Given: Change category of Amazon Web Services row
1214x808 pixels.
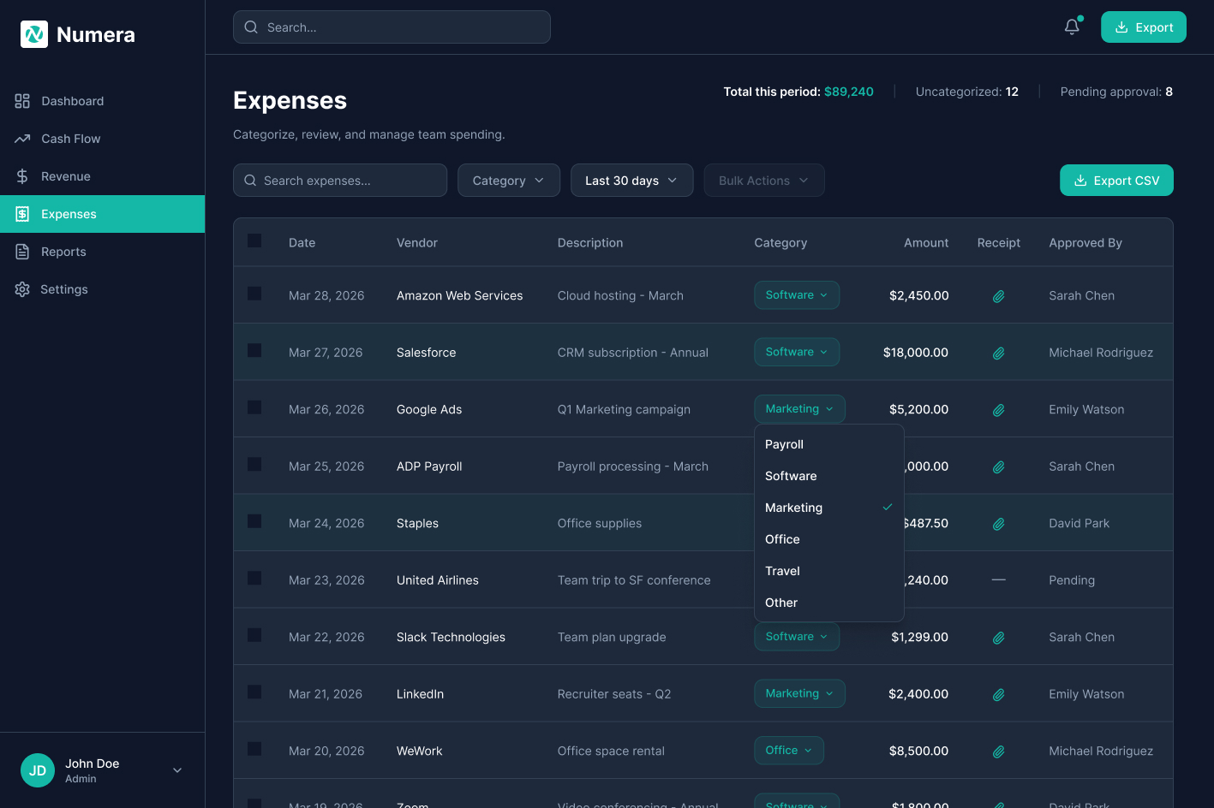Looking at the screenshot, I should coord(797,295).
